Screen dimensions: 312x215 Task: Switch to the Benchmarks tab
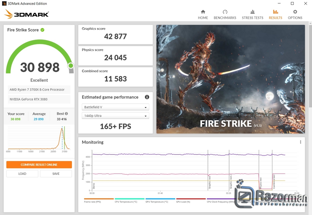pyautogui.click(x=225, y=15)
